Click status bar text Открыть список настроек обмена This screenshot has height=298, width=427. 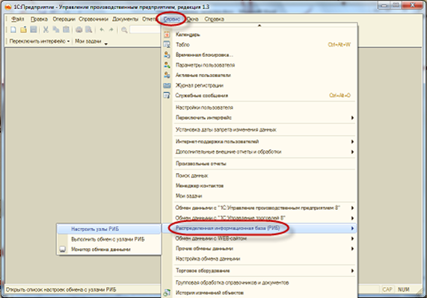(61, 290)
